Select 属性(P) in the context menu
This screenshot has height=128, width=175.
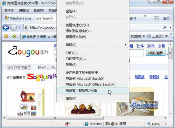[x=93, y=99]
